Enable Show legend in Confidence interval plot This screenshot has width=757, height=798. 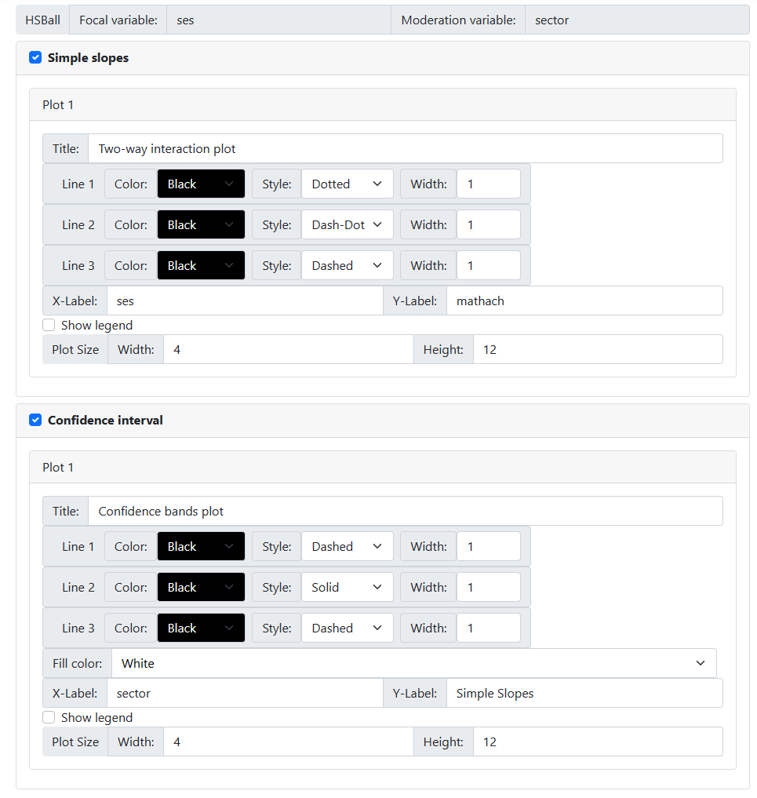[49, 717]
